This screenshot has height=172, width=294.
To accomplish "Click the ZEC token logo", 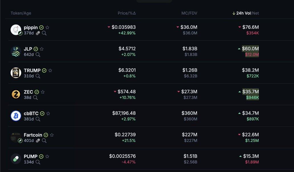I will click(16, 94).
